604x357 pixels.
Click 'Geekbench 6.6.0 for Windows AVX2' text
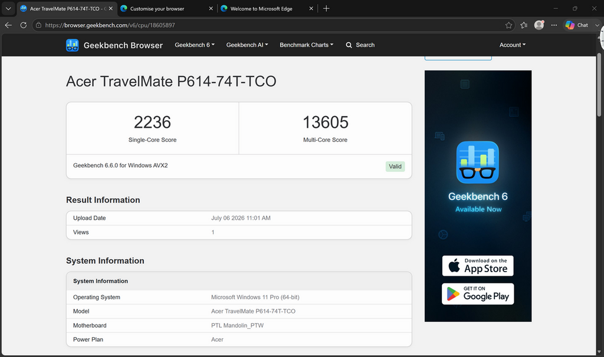pyautogui.click(x=120, y=166)
